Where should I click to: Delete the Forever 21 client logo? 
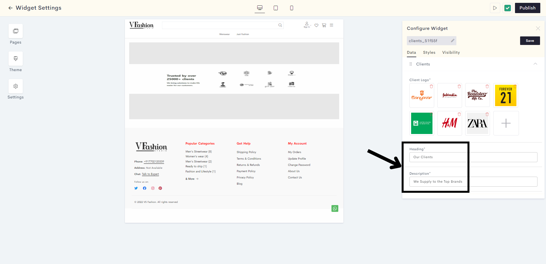tap(515, 86)
